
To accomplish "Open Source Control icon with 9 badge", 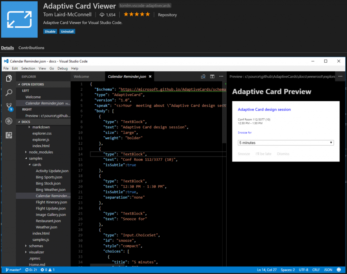I will [x=9, y=107].
